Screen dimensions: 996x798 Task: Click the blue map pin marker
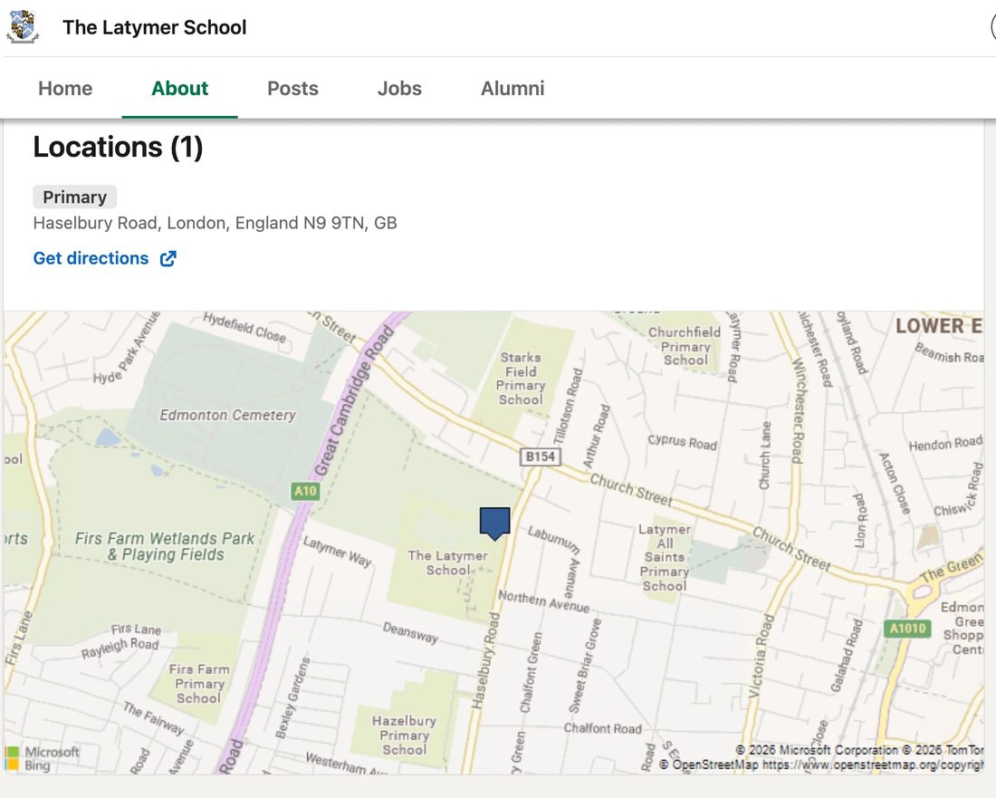point(494,524)
